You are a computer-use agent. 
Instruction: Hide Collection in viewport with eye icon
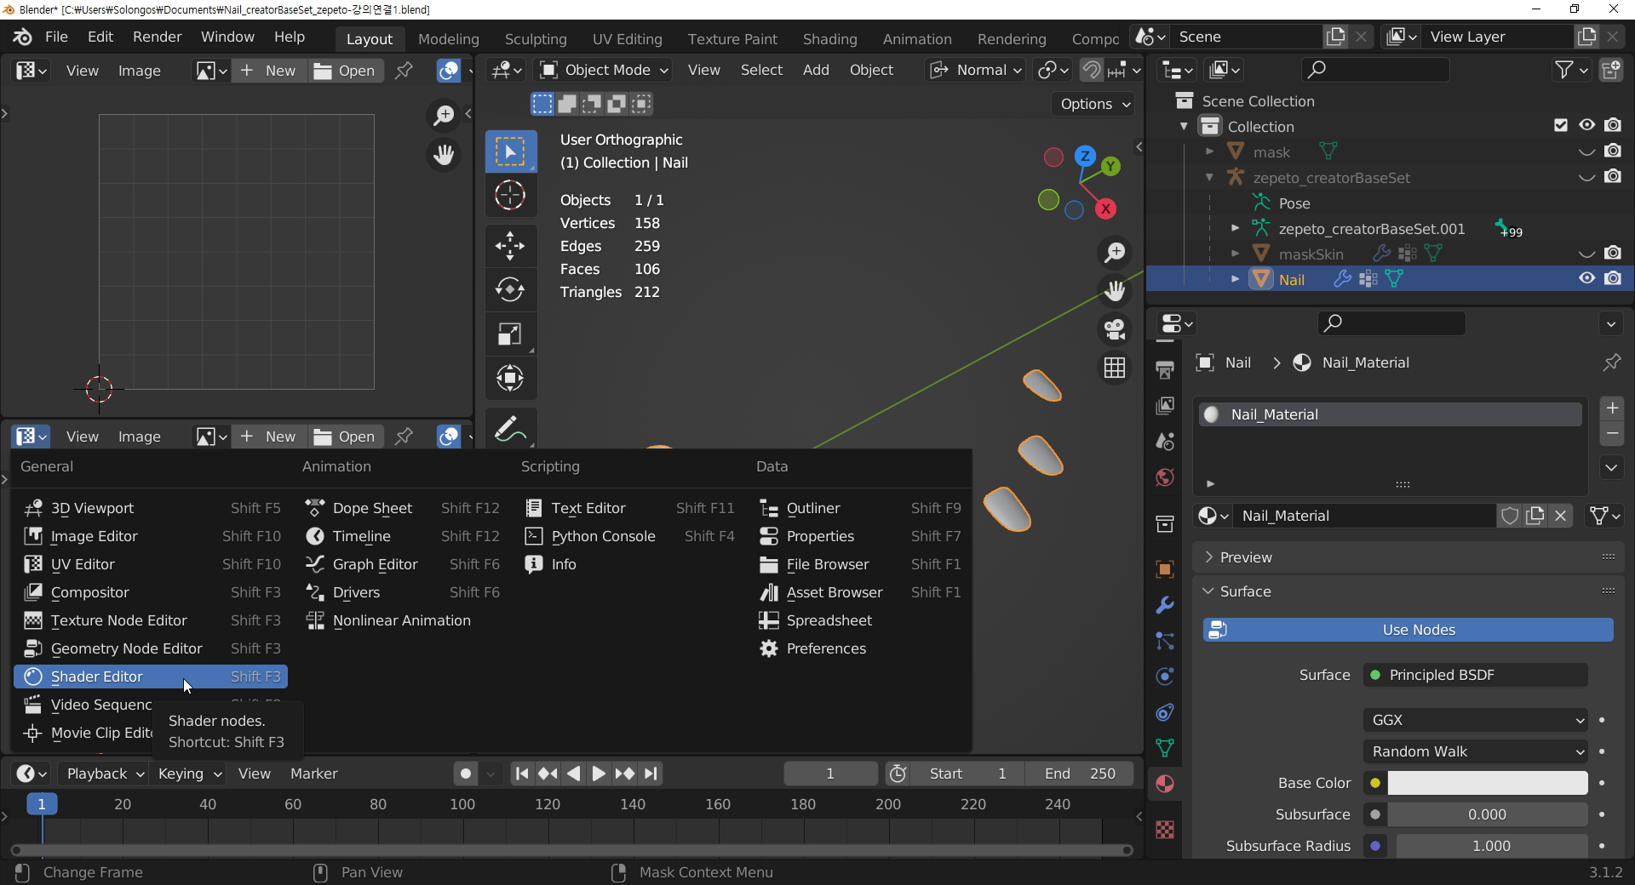pos(1587,125)
